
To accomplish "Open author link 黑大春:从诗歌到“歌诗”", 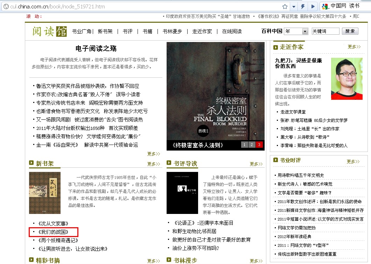I will coord(305,137).
